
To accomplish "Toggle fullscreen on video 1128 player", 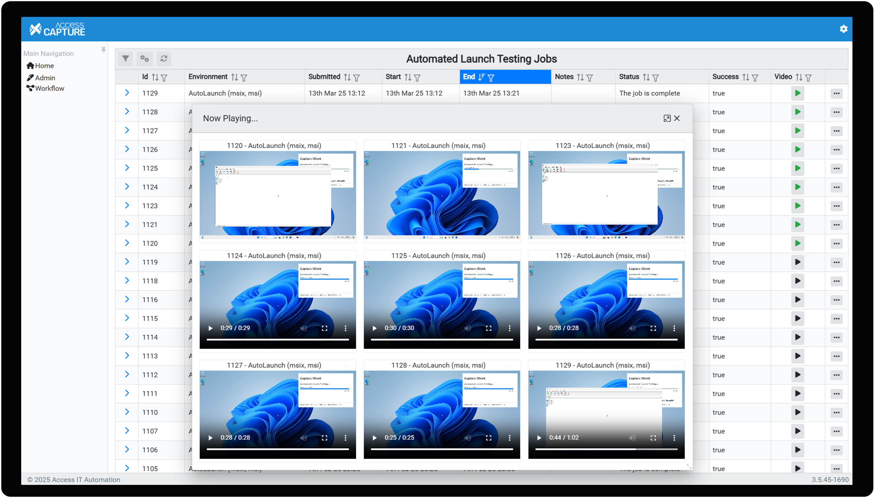I will point(488,438).
